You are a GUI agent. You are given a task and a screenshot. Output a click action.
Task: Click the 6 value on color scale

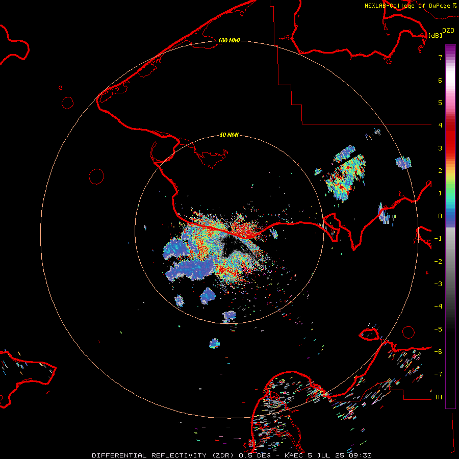pyautogui.click(x=440, y=80)
